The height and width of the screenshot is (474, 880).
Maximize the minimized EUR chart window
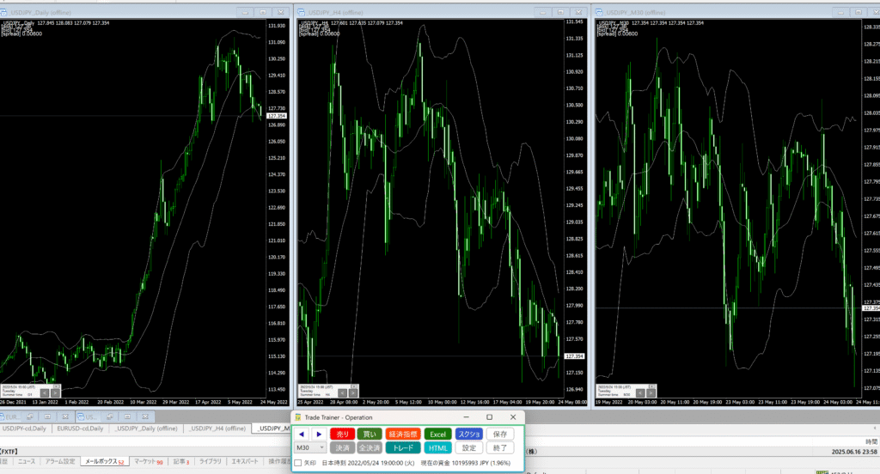(47, 416)
